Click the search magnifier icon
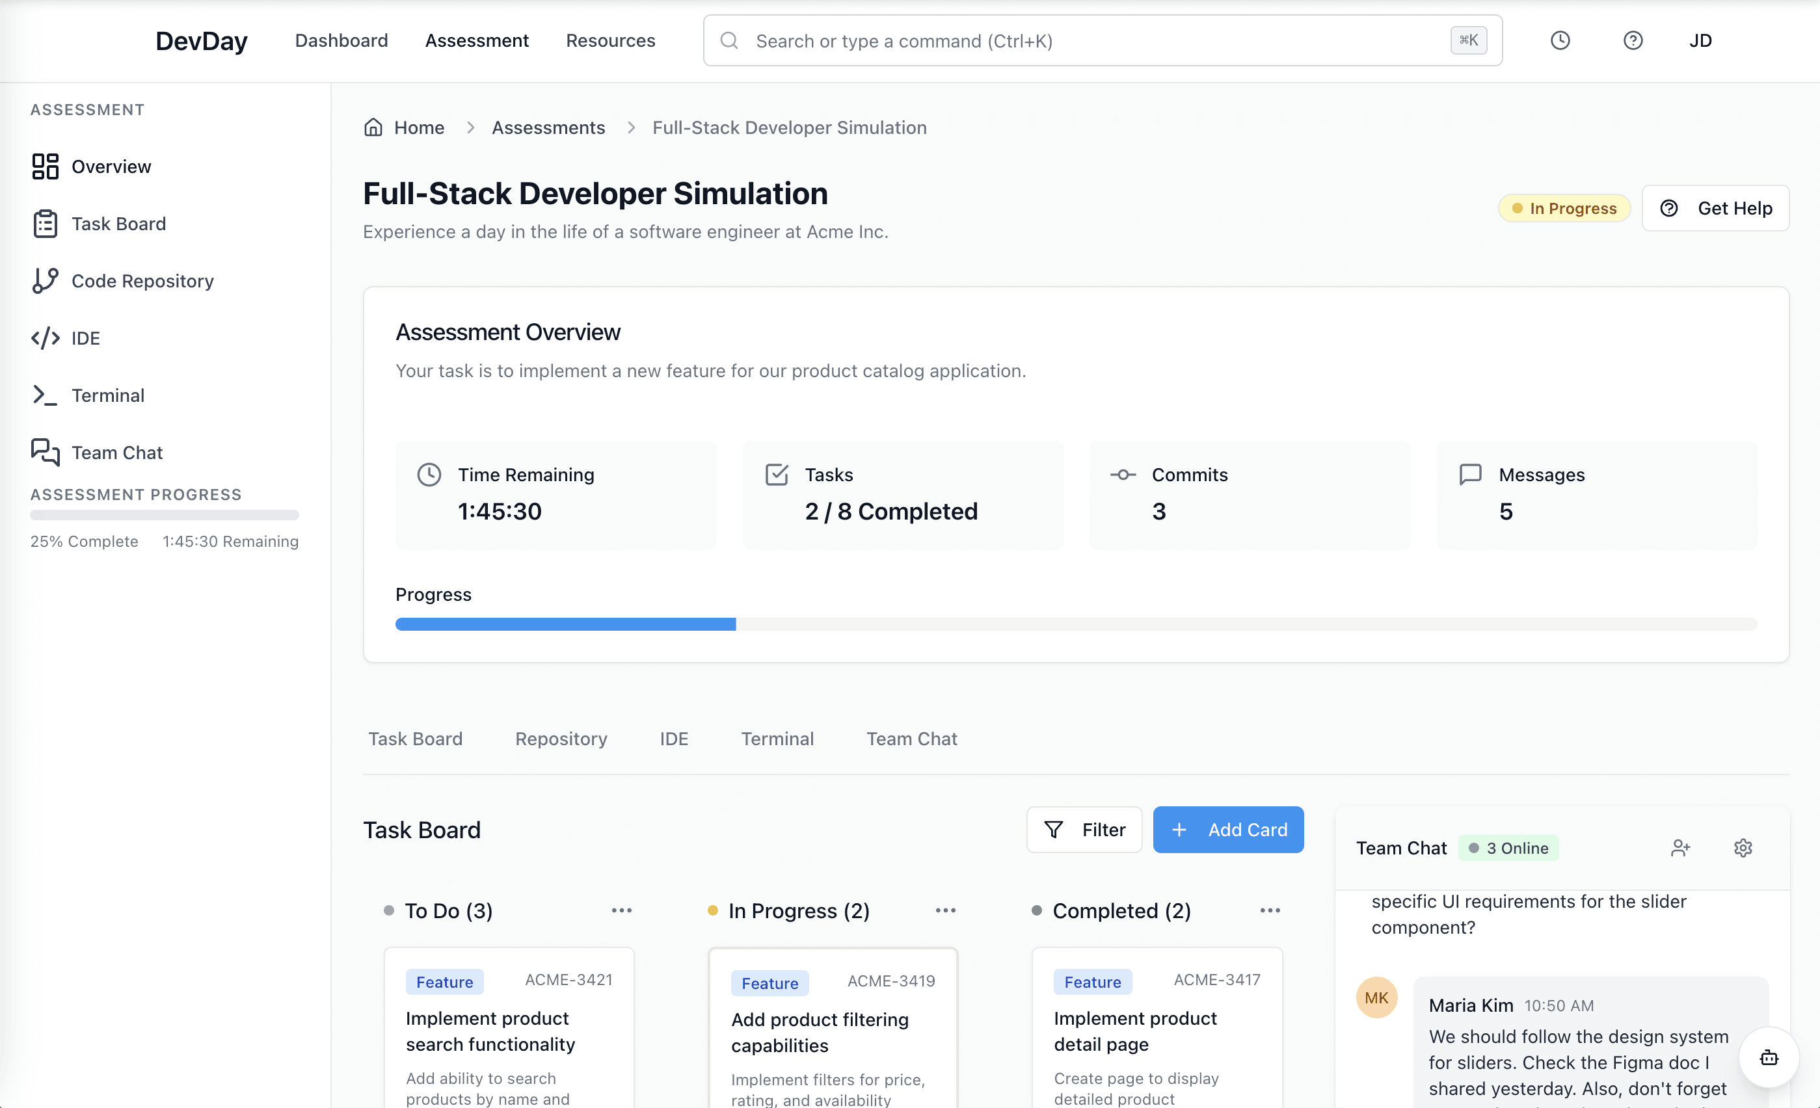Image resolution: width=1820 pixels, height=1108 pixels. [729, 40]
